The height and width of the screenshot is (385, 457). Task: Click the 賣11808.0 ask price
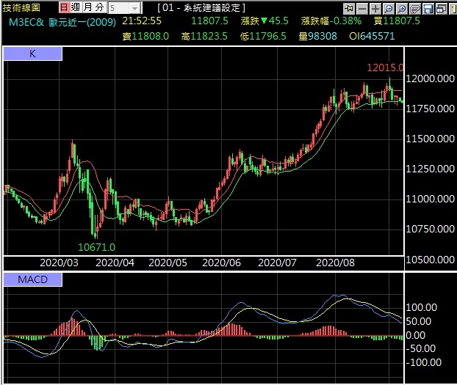coord(145,36)
